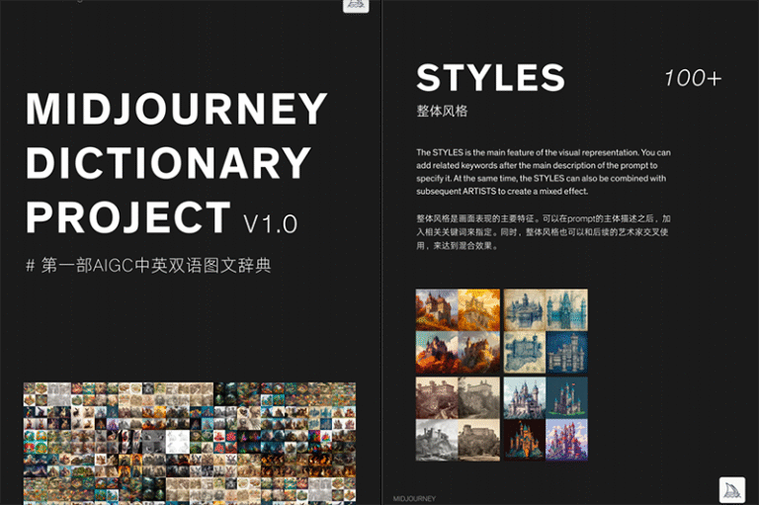Click the word DICTIONARY in the title
This screenshot has width=759, height=505.
click(168, 163)
